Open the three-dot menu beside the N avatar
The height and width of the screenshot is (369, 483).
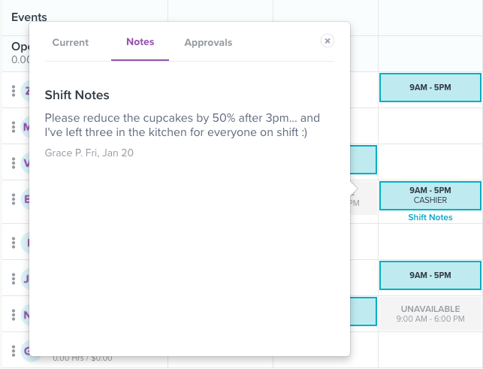[14, 315]
